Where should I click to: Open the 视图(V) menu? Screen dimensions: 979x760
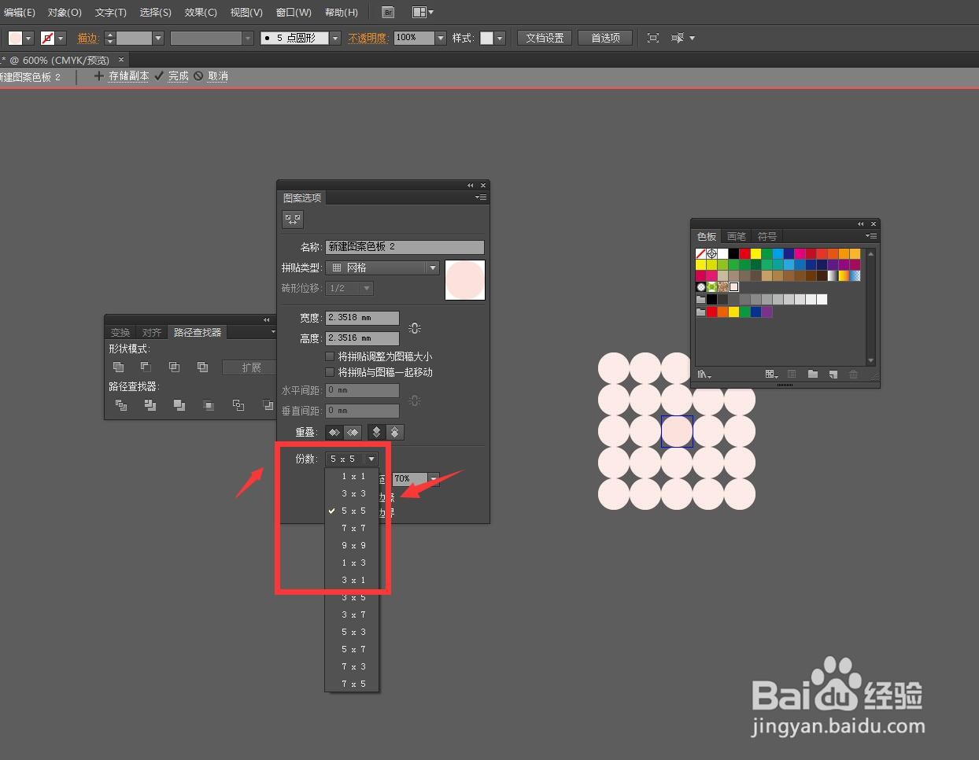click(246, 12)
